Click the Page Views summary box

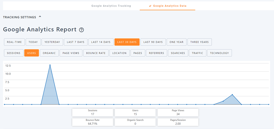tap(178, 112)
